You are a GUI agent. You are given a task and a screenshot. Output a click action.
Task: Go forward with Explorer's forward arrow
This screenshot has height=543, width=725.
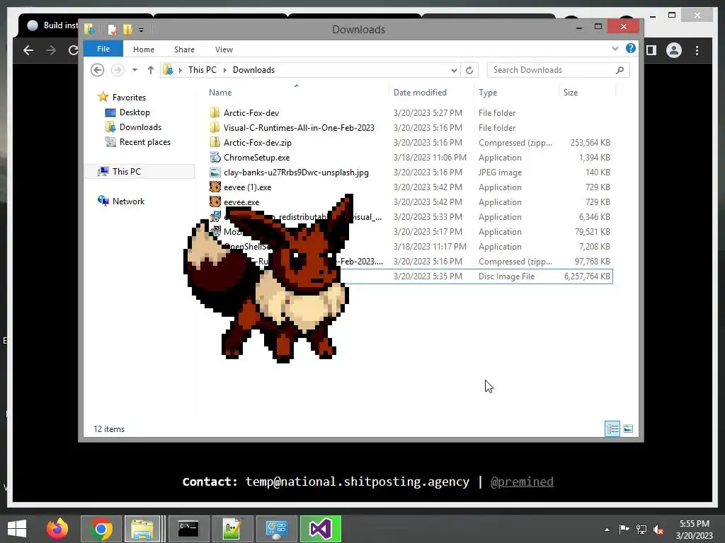(118, 70)
